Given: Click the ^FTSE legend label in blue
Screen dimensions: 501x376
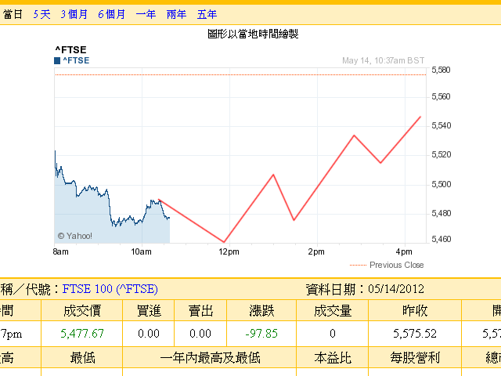Looking at the screenshot, I should pyautogui.click(x=76, y=60).
